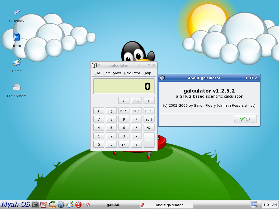Open the Help menu in galculator
This screenshot has width=279, height=209.
(147, 73)
